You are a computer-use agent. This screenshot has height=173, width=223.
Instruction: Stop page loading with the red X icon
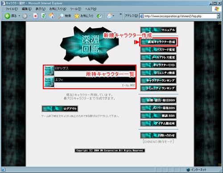(35, 16)
